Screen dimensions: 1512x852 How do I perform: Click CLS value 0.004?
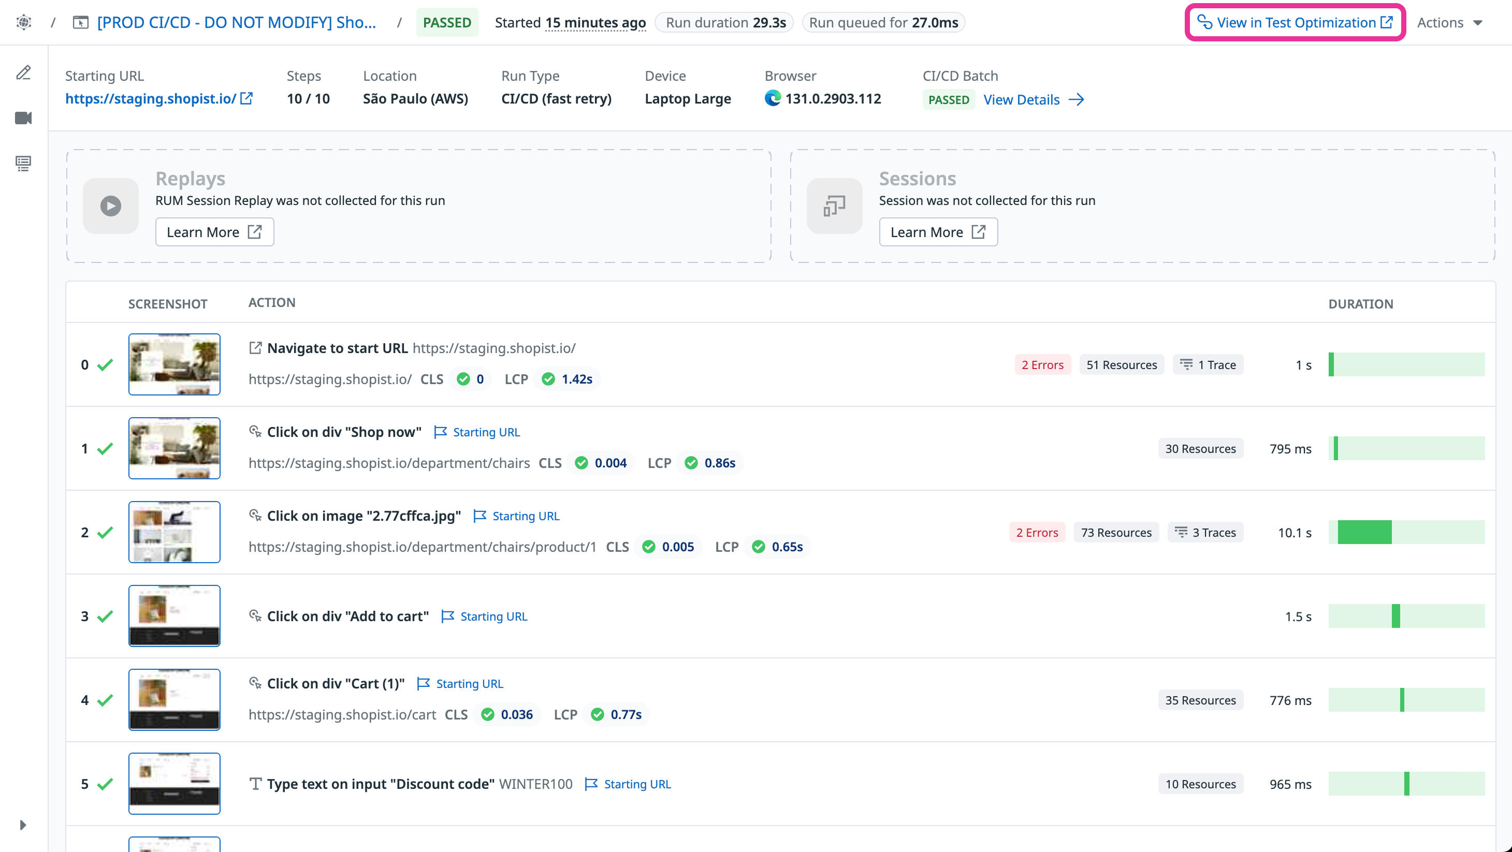(610, 463)
